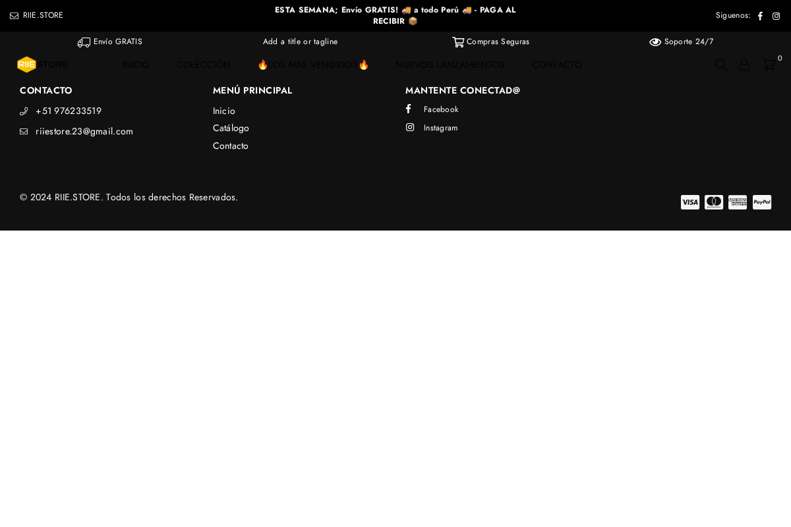
Task: Open the shopping cart showing 0 items
Action: point(769,65)
